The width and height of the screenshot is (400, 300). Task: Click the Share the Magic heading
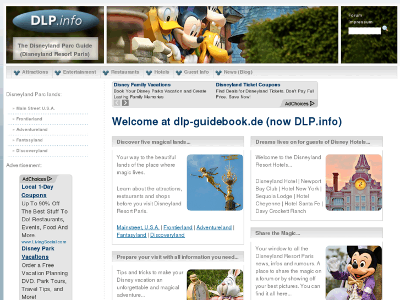pyautogui.click(x=278, y=233)
